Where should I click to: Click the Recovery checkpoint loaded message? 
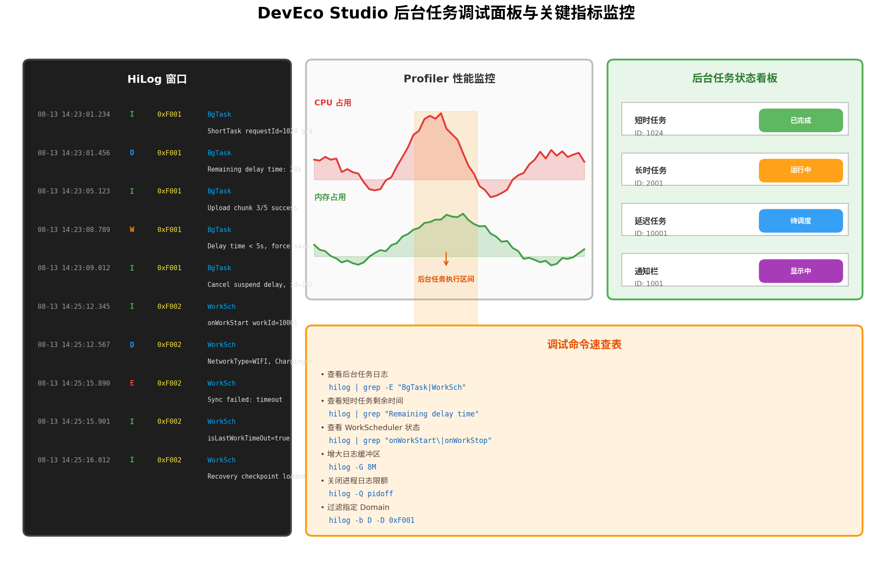(x=256, y=477)
